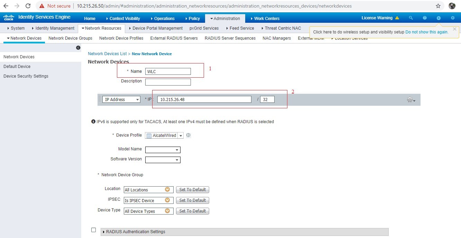Click Set To Default for Location
The image size is (461, 238).
pos(193,190)
